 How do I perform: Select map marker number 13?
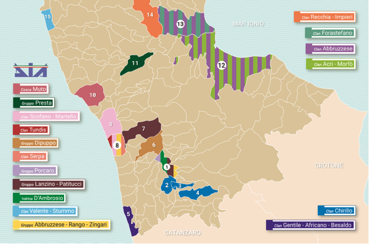(x=180, y=24)
